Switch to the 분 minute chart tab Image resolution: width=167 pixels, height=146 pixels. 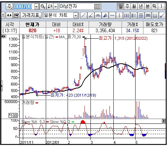(x=148, y=6)
